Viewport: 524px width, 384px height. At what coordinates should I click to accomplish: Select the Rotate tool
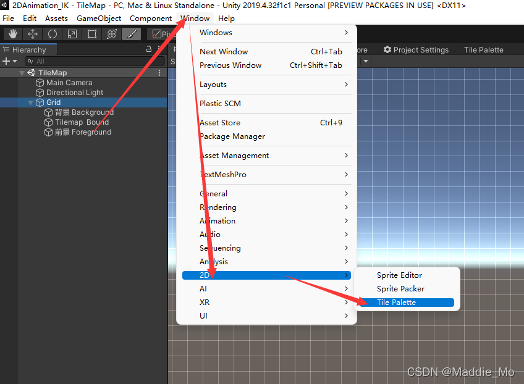[x=53, y=34]
